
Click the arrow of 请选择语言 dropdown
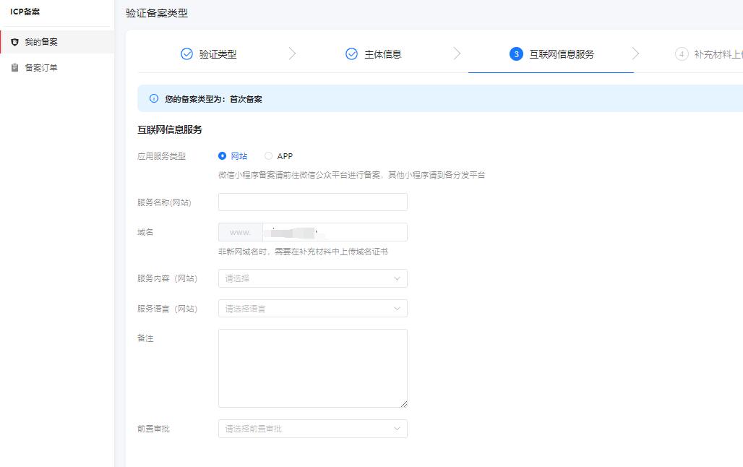pos(397,309)
